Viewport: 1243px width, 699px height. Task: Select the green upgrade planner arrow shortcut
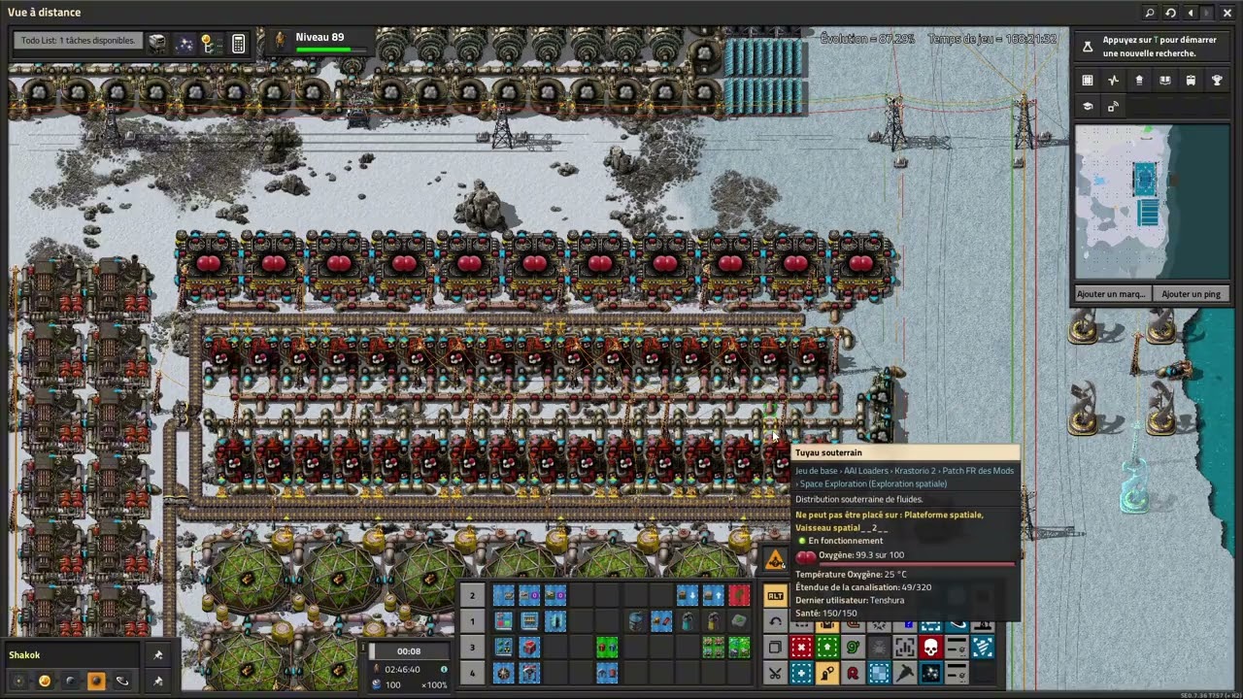point(827,647)
